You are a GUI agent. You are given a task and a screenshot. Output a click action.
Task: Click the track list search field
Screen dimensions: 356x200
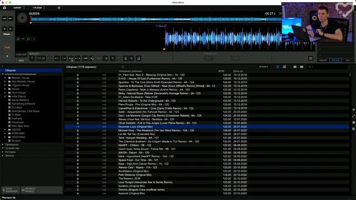330,67
